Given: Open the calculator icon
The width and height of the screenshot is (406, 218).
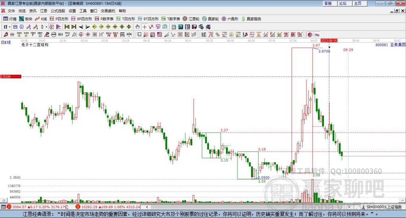Looking at the screenshot, I should coord(180,27).
